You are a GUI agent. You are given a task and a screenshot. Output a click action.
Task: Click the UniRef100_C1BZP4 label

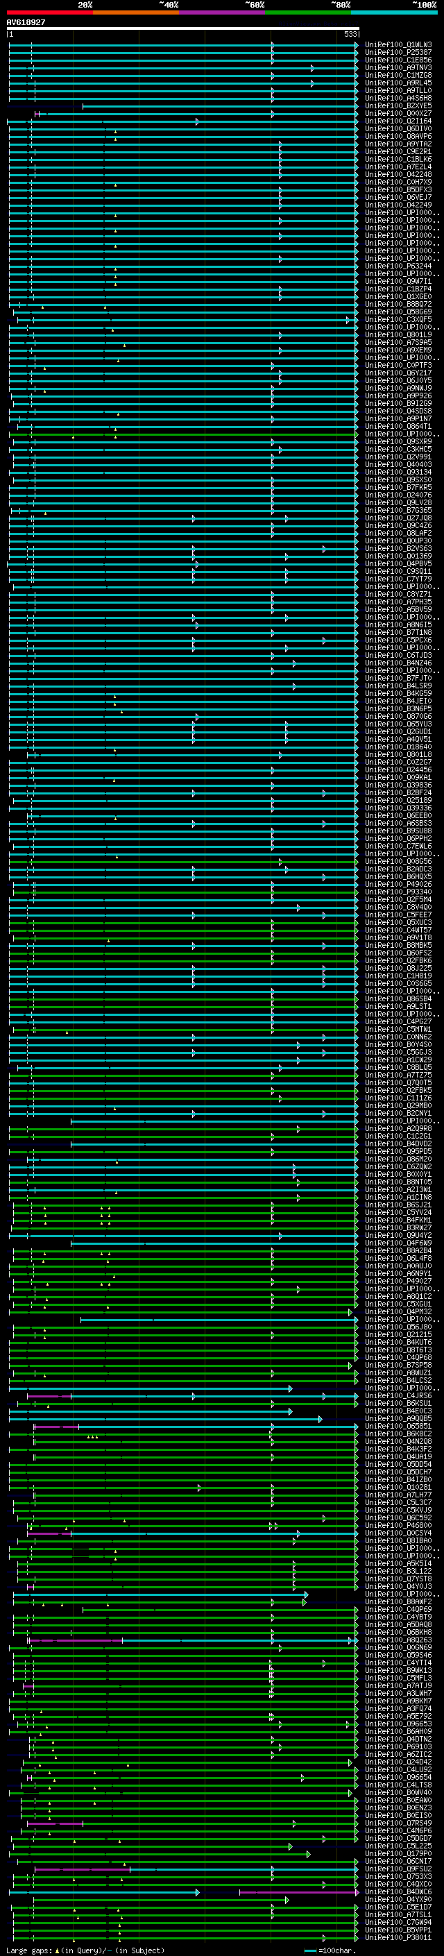398,289
